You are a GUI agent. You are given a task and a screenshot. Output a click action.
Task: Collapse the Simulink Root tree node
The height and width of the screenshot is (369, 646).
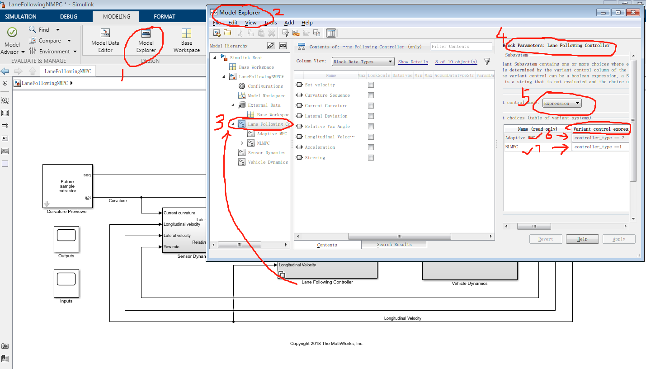point(215,57)
